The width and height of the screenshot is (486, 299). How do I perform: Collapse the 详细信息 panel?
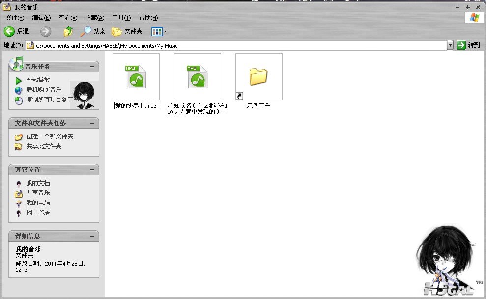pos(92,236)
